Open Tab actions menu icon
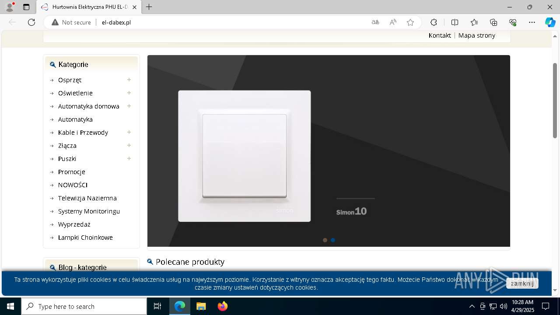The height and width of the screenshot is (315, 560). coord(26,7)
